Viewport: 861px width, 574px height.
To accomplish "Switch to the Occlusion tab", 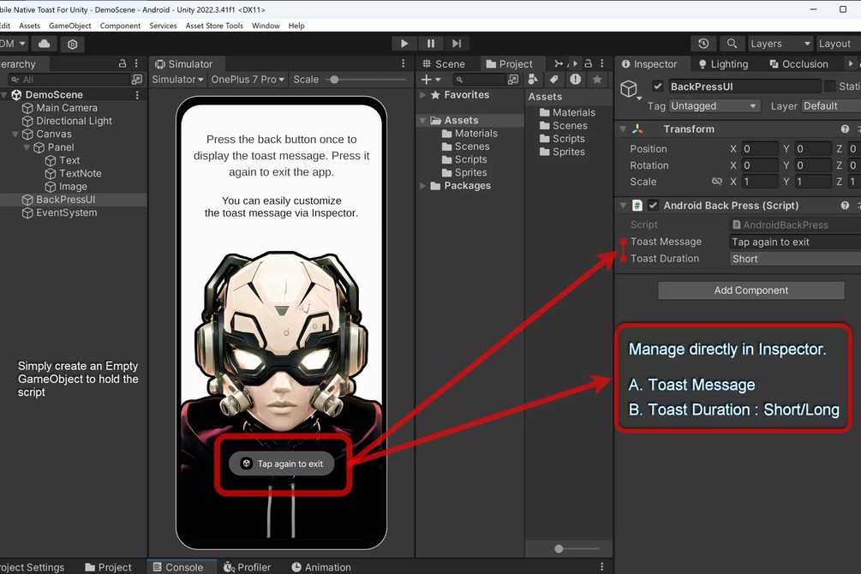I will (799, 63).
